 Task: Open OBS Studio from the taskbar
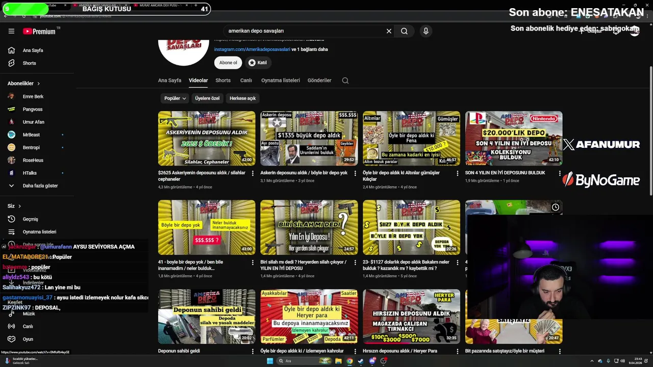pos(384,361)
